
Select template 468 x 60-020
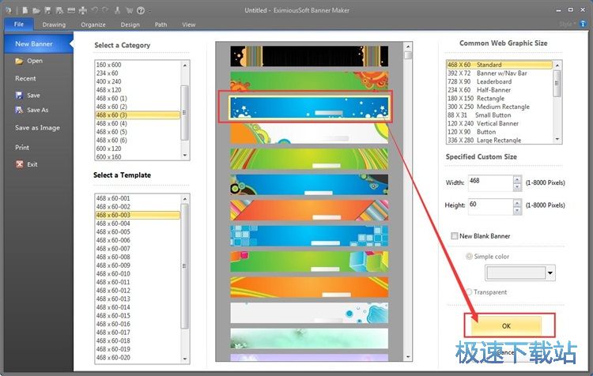(x=138, y=358)
